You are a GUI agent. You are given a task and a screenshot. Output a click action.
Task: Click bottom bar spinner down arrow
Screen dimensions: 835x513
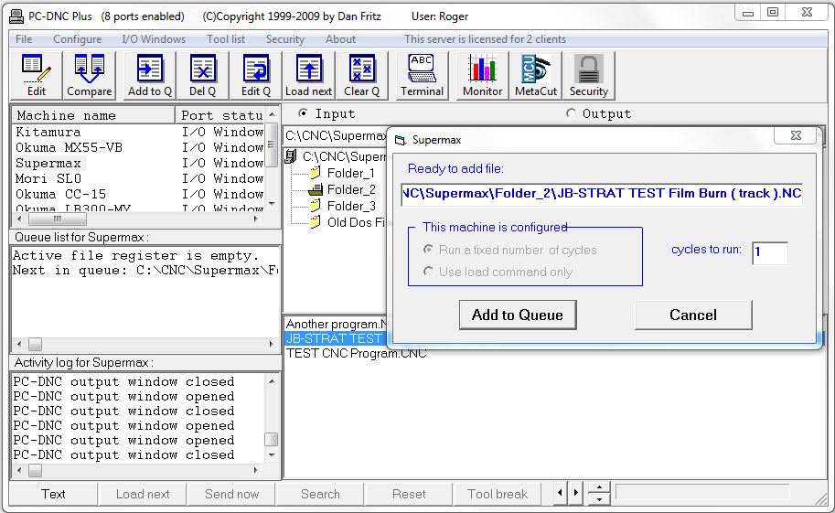(599, 499)
